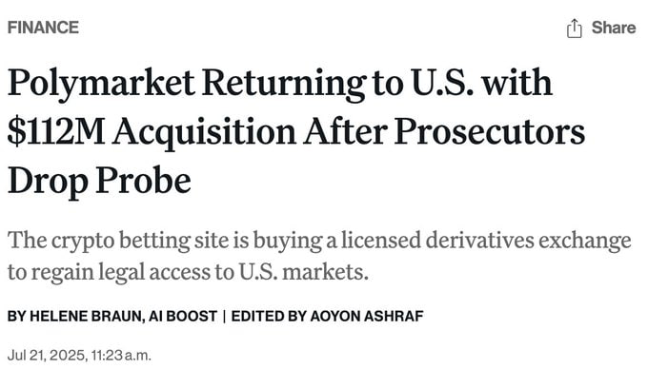Screen dimensions: 648x369
Task: Open the AI Boost author link
Action: pos(182,317)
